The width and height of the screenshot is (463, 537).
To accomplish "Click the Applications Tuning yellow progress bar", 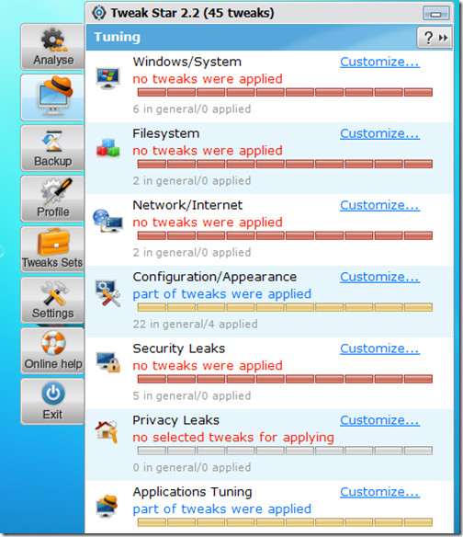I will pos(285,522).
